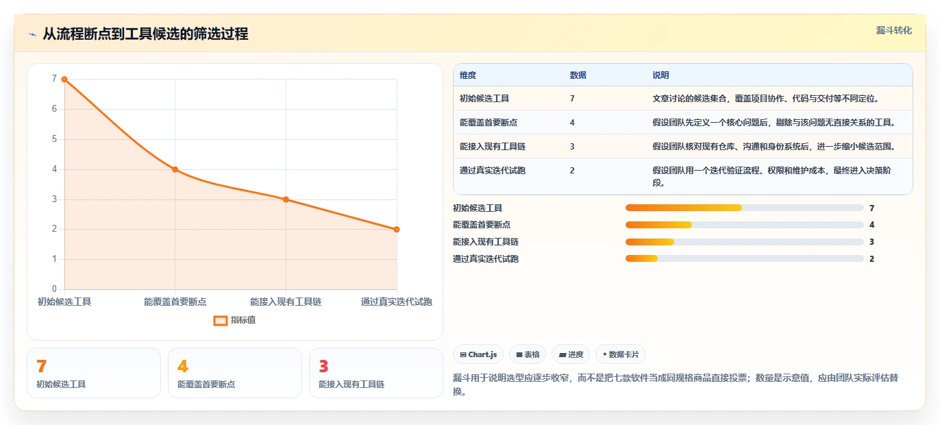Click the table data value 2
940x425 pixels.
(x=572, y=171)
